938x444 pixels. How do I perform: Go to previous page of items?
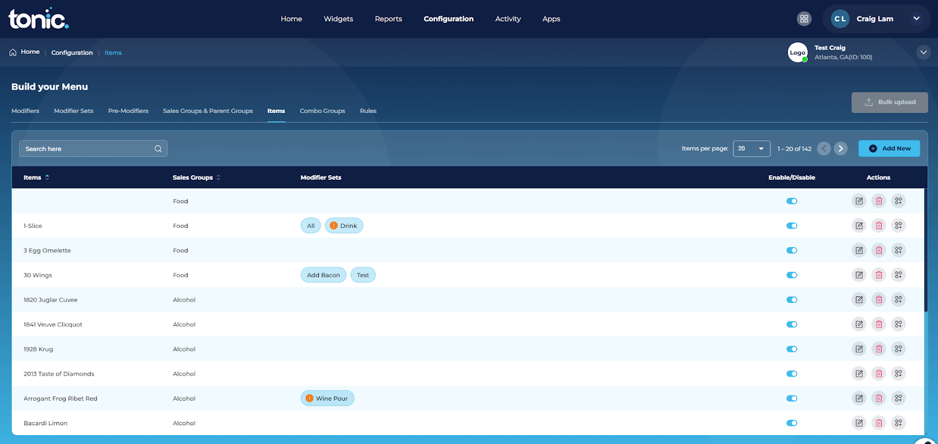coord(824,149)
